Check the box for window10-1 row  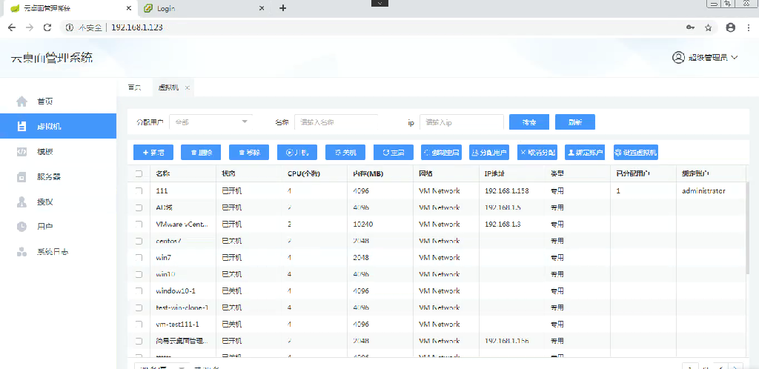coord(139,291)
